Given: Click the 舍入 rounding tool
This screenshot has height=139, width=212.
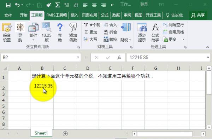Looking at the screenshot, I should tap(111, 25).
